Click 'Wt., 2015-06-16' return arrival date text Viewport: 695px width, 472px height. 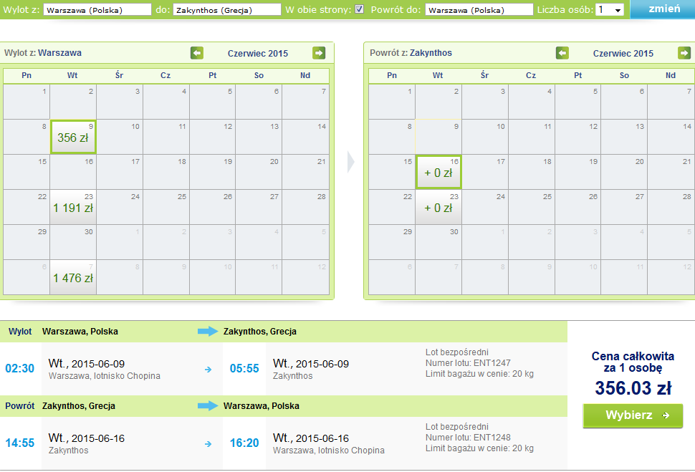pyautogui.click(x=311, y=438)
